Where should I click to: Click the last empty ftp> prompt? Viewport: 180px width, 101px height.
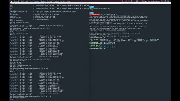coord(12,99)
